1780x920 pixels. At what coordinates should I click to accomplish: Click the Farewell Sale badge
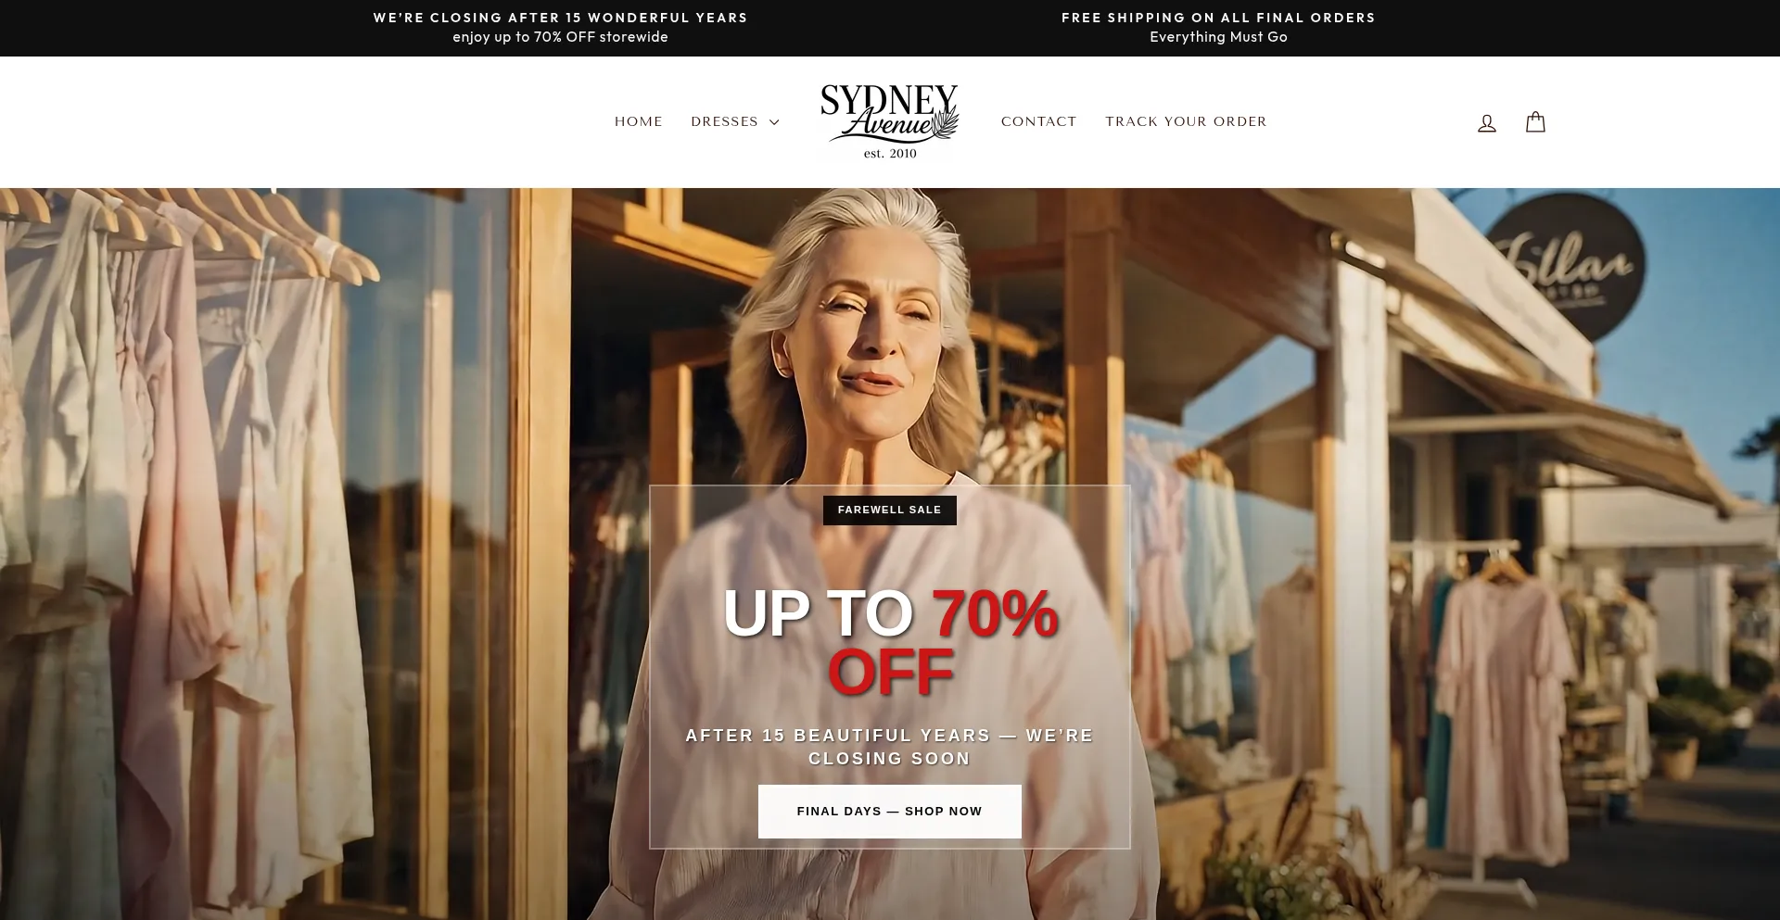[889, 510]
